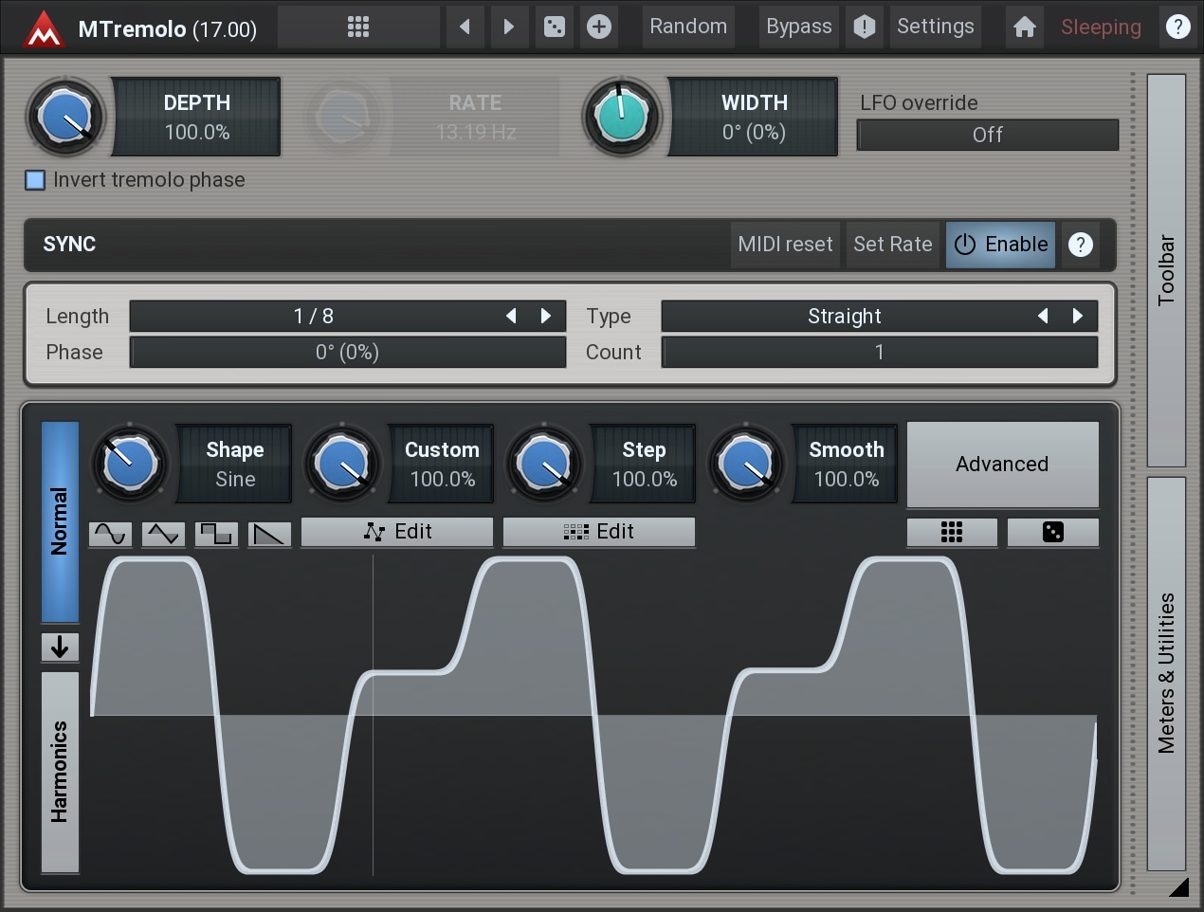Click the dice icon for a random preset
This screenshot has width=1204, height=912.
click(x=555, y=27)
